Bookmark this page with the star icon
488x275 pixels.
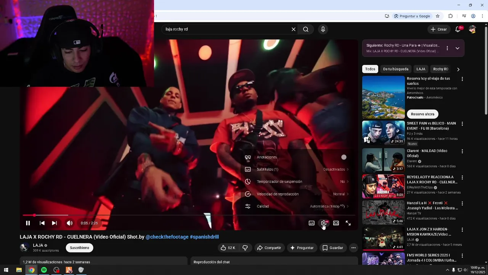(438, 16)
